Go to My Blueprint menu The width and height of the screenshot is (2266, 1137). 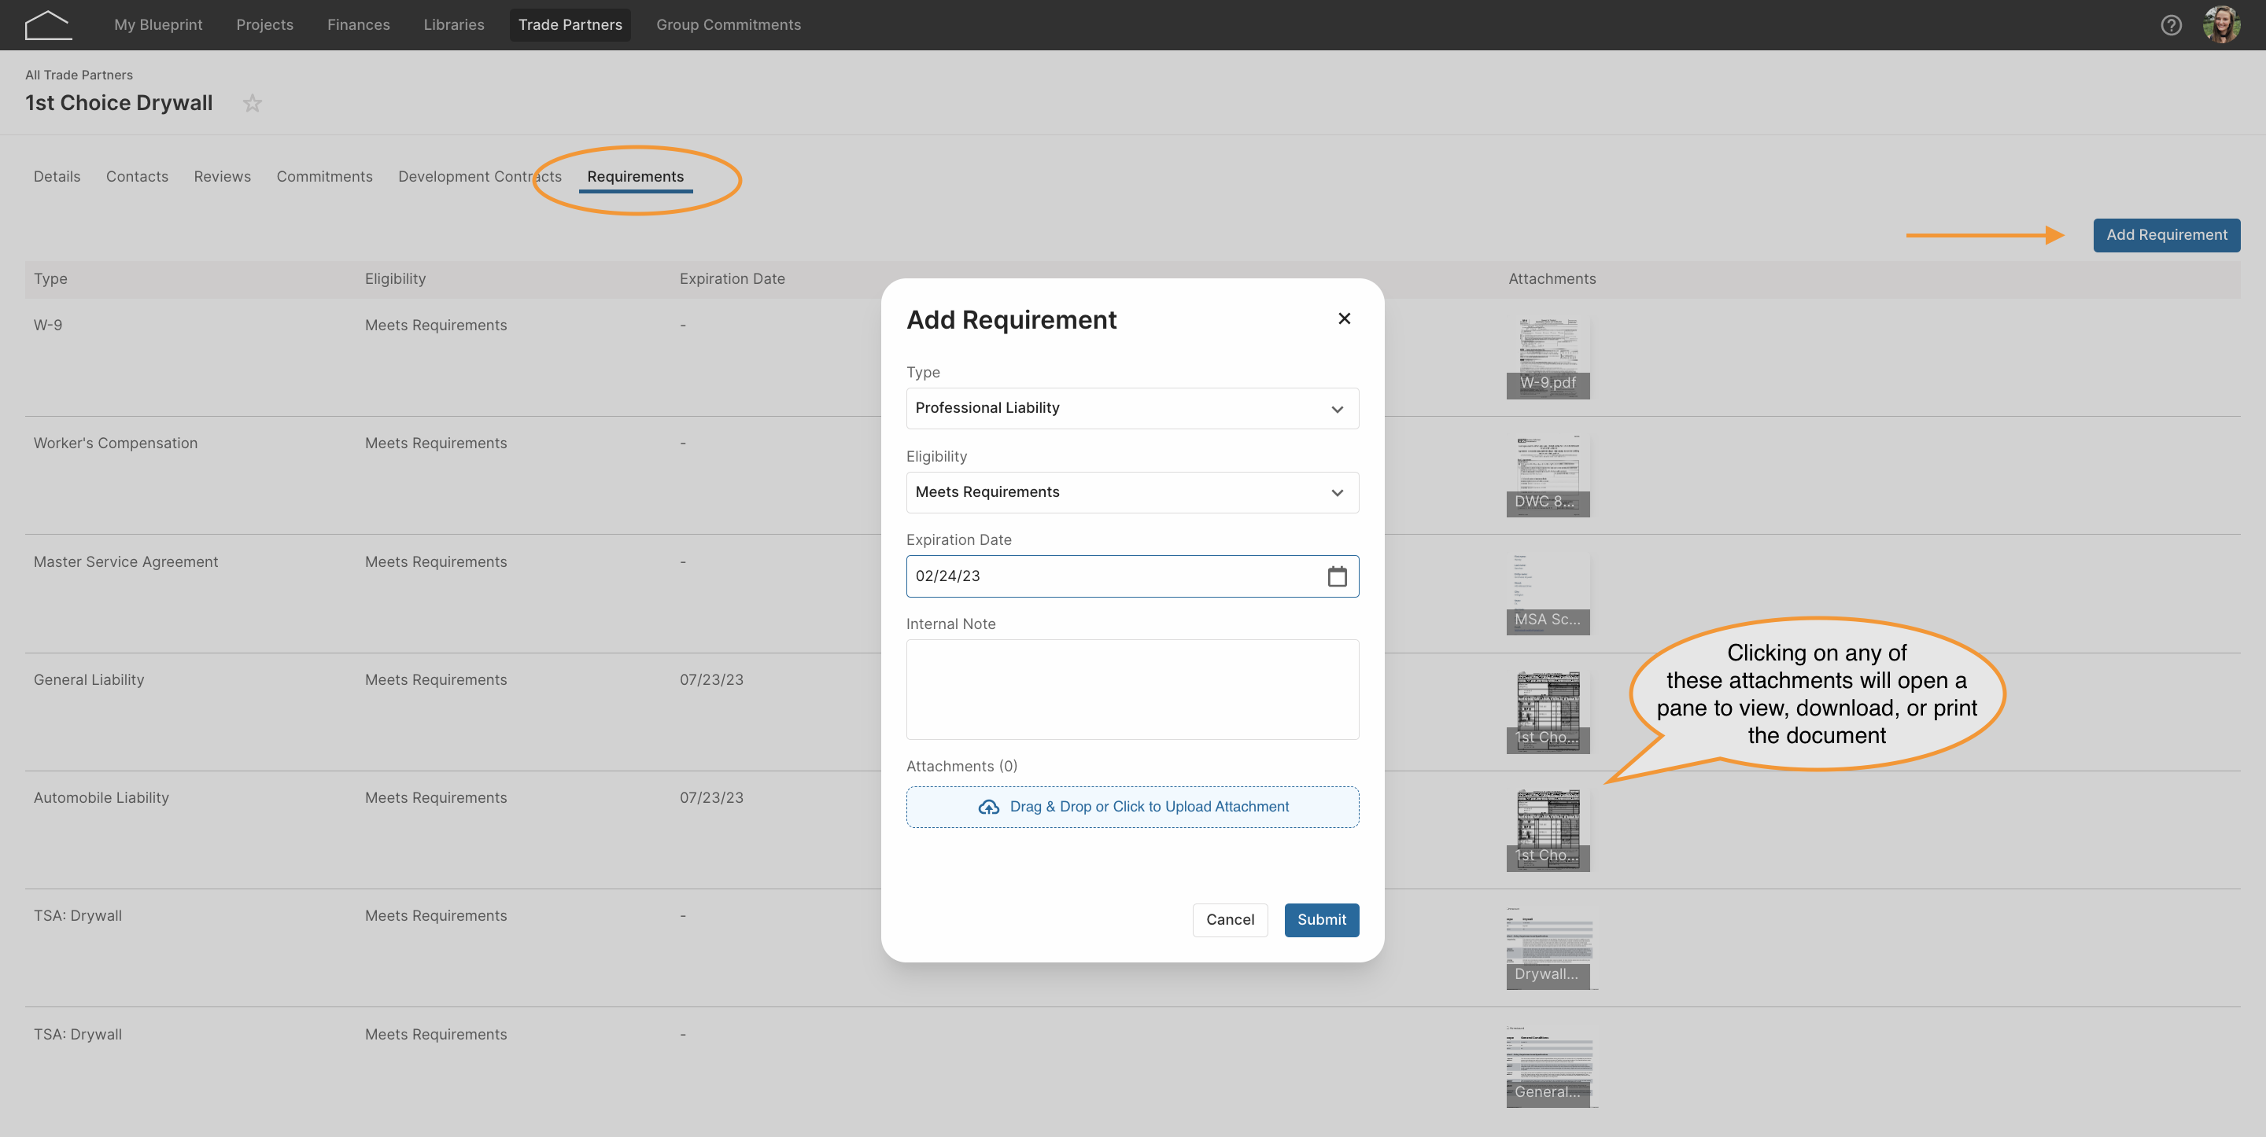(x=158, y=24)
